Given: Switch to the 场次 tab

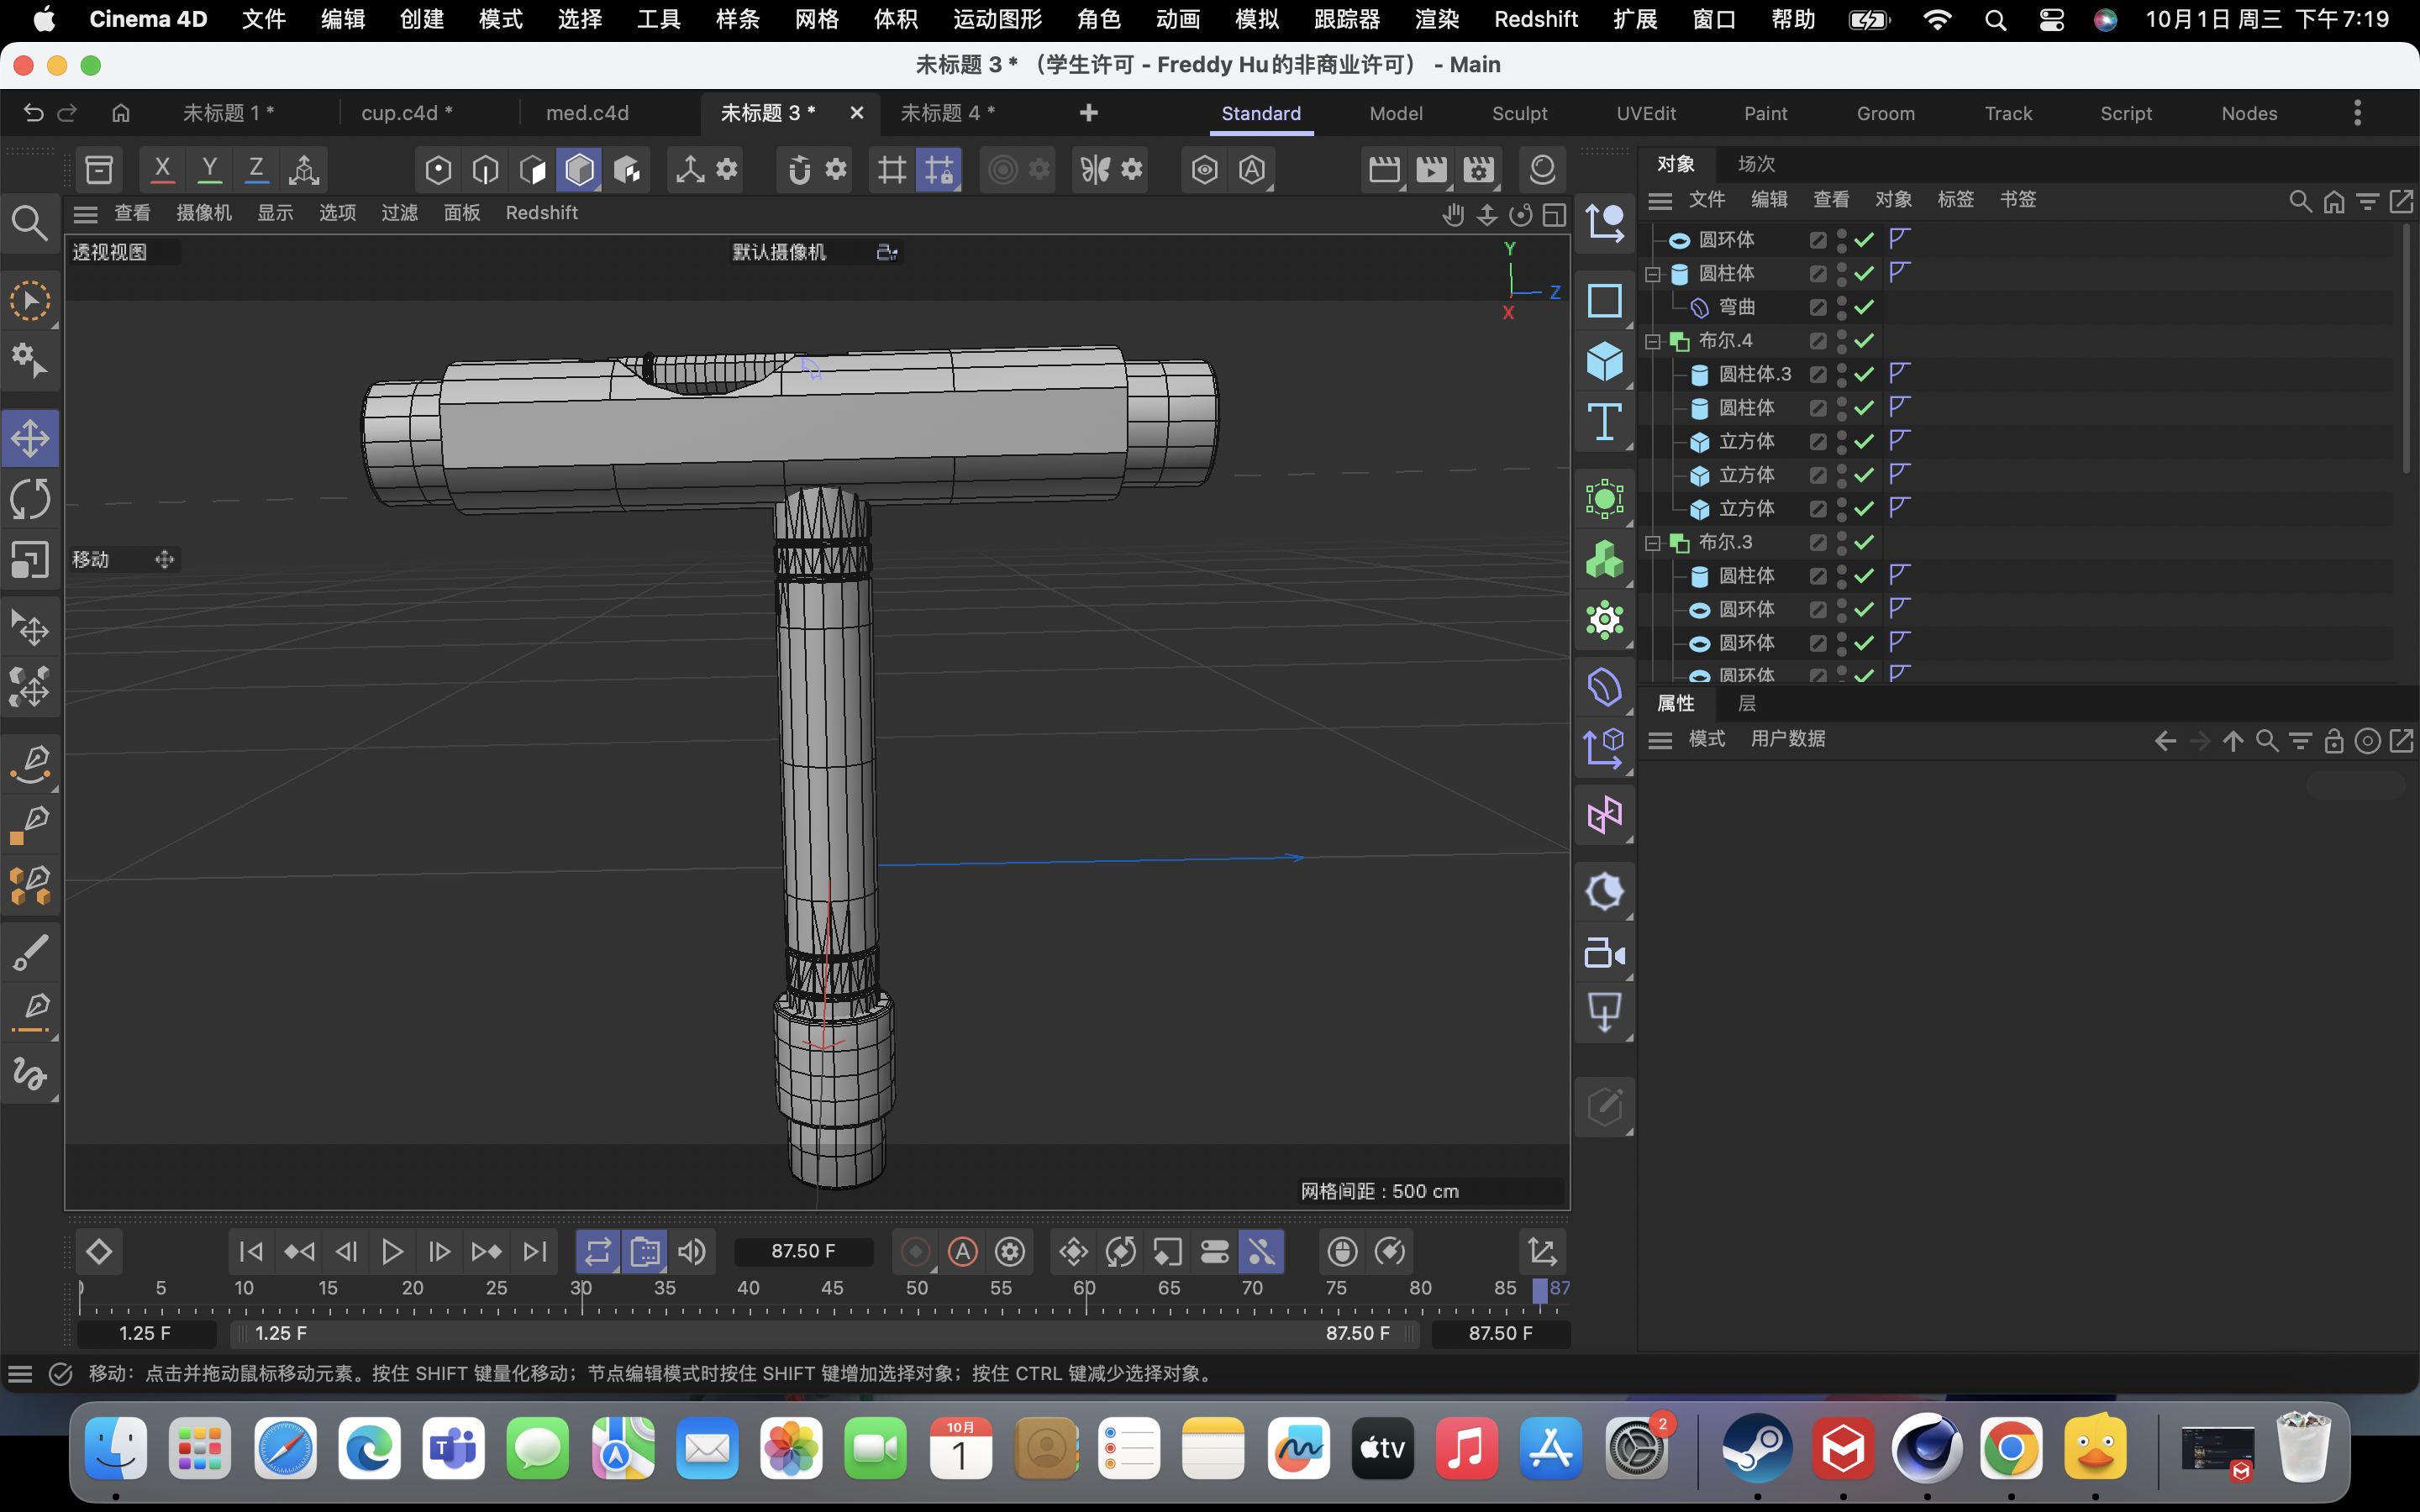Looking at the screenshot, I should click(1757, 163).
